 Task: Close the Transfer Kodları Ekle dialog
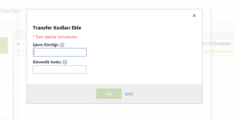click(194, 16)
